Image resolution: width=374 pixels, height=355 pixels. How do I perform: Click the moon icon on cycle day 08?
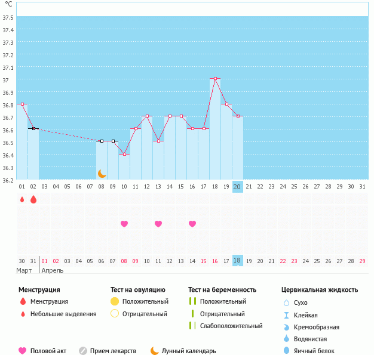pyautogui.click(x=102, y=173)
